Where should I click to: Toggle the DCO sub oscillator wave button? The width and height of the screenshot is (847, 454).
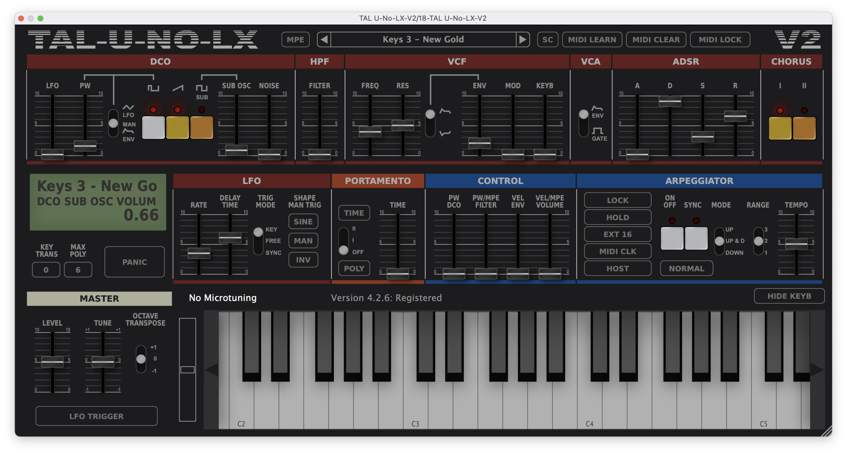[202, 127]
